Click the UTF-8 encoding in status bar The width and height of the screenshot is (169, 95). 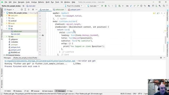point(140,94)
